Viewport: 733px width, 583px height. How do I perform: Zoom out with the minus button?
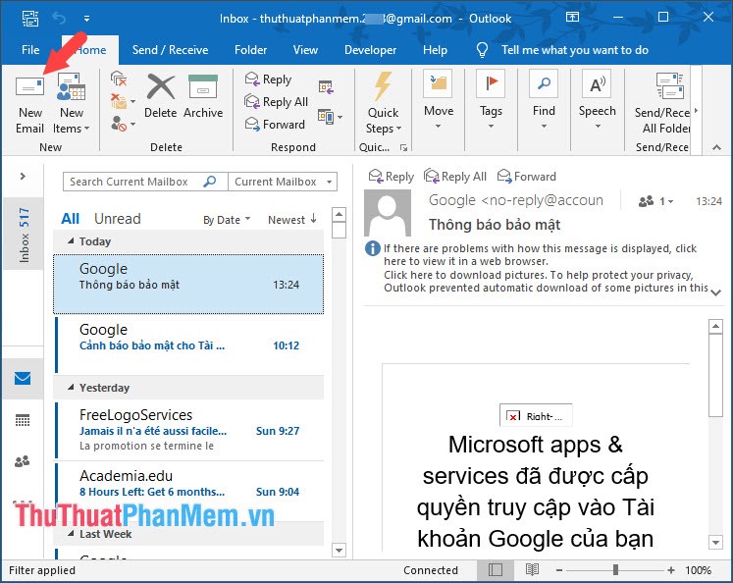tap(559, 570)
